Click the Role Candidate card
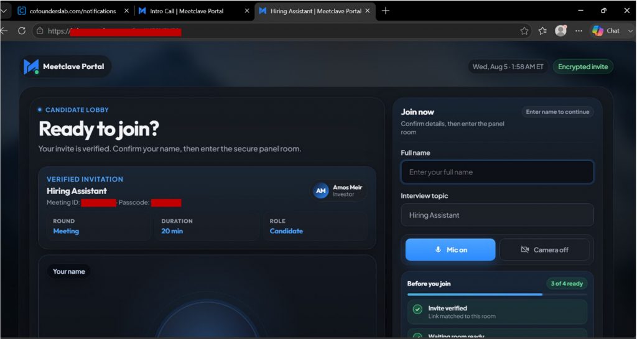The width and height of the screenshot is (637, 339). tap(315, 226)
